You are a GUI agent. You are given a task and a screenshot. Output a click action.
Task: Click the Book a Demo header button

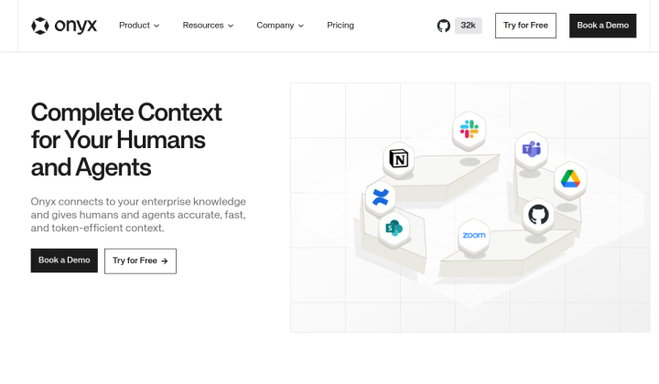tap(602, 26)
